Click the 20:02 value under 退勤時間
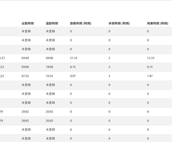Image resolution: width=172 pixels, height=142 pixels. 49,112
